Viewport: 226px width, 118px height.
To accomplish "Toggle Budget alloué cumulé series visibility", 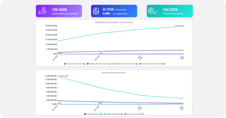I will point(85,64).
